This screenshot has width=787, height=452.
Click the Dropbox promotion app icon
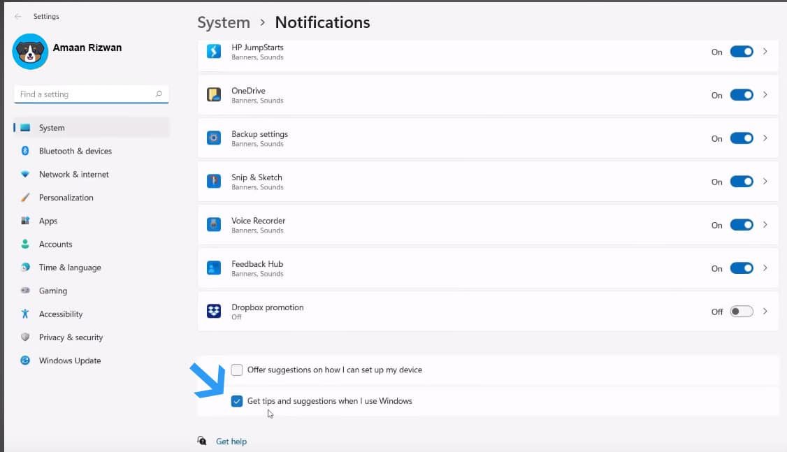[213, 311]
